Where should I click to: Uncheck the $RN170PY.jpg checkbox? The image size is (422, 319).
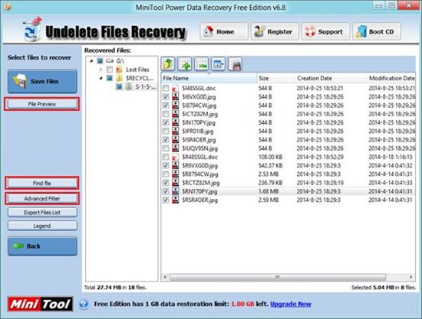coord(166,191)
